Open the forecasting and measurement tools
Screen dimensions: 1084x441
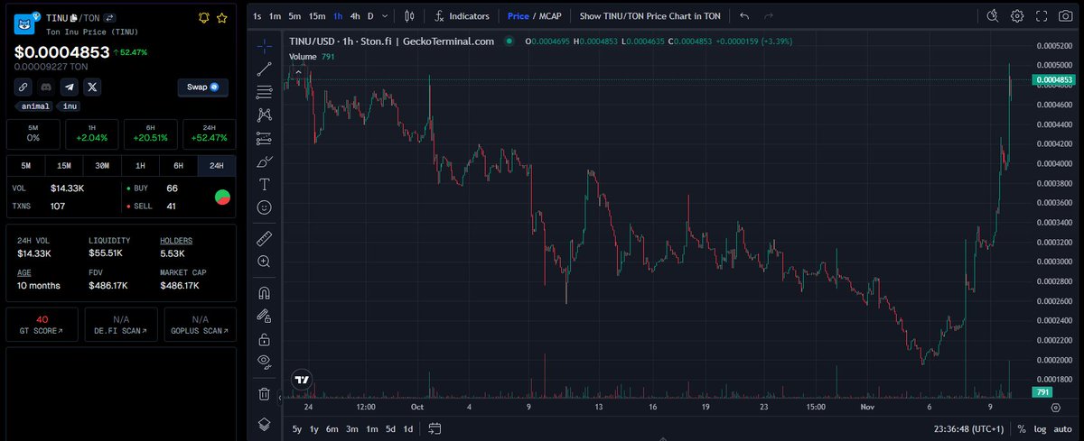pyautogui.click(x=265, y=138)
